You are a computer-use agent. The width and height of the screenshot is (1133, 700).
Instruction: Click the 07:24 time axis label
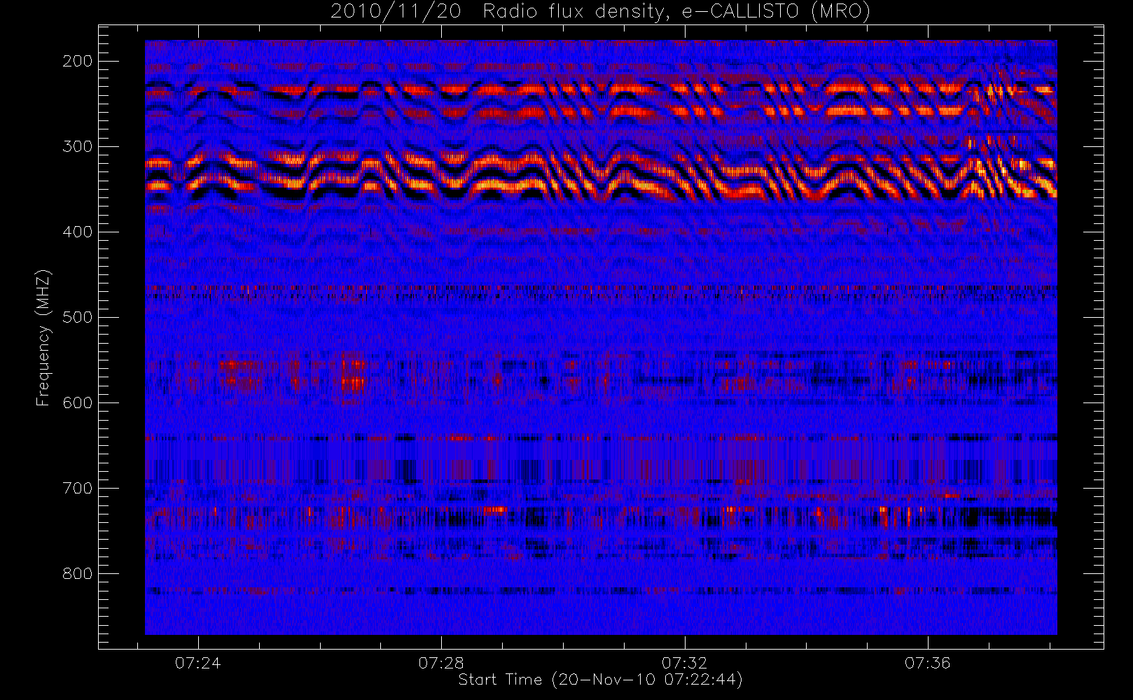198,663
